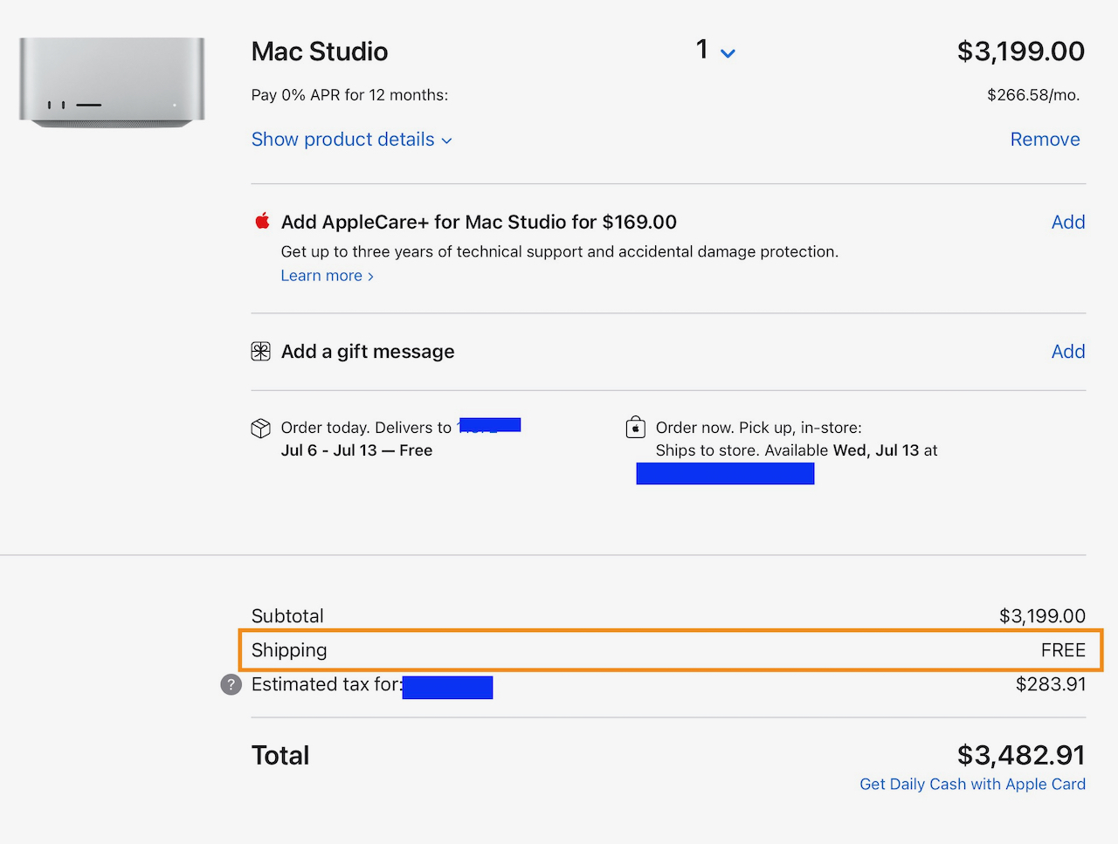This screenshot has height=844, width=1118.
Task: Click the $3,482.91 total amount
Action: (1021, 755)
